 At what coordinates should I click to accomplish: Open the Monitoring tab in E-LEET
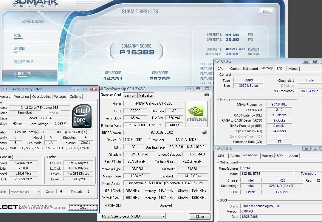coord(21,97)
